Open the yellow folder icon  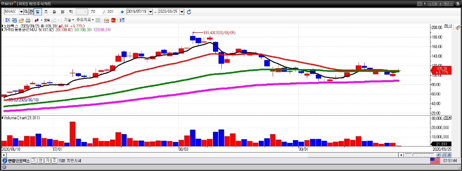coord(21,20)
